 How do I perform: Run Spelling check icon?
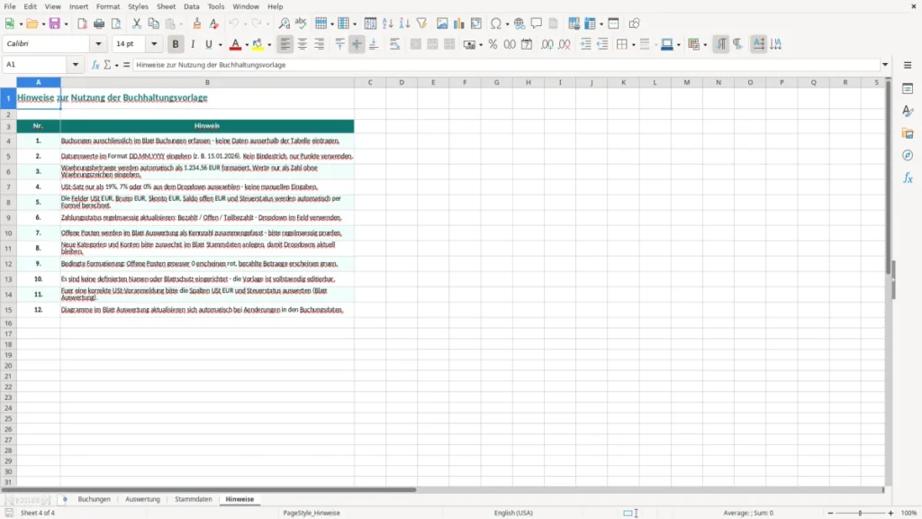click(301, 23)
